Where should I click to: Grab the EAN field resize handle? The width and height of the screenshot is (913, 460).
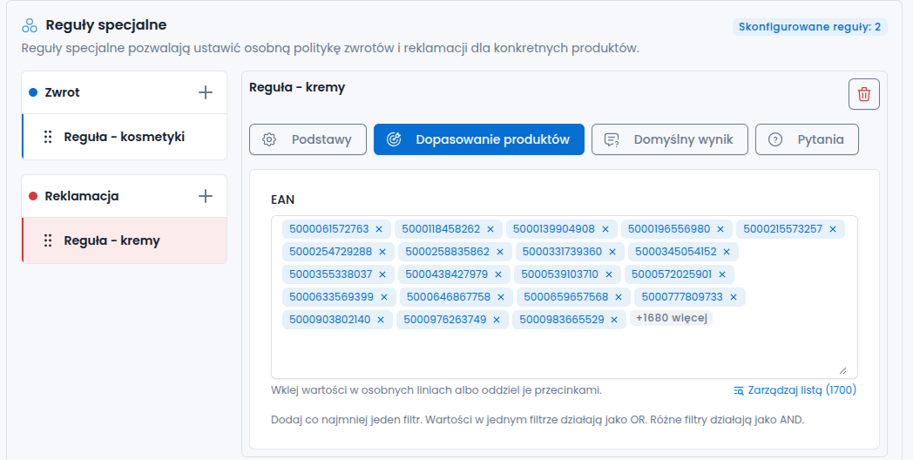(x=842, y=369)
